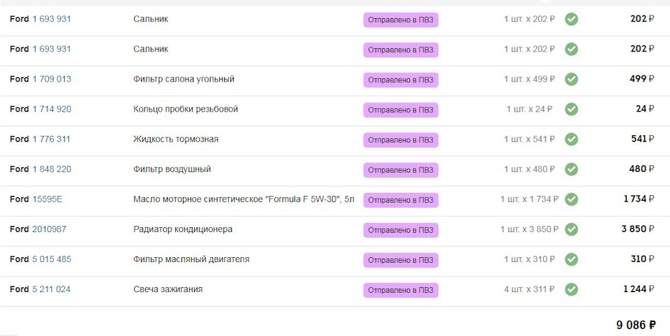
Task: Click green checkmark for Кольцо пробки резьбовой
Action: point(571,109)
